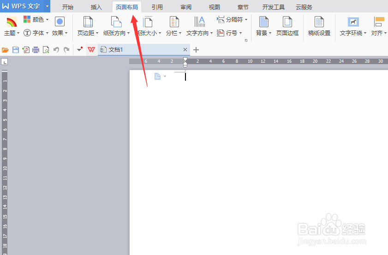Click the print icon
Image resolution: width=388 pixels, height=255 pixels.
(x=36, y=50)
